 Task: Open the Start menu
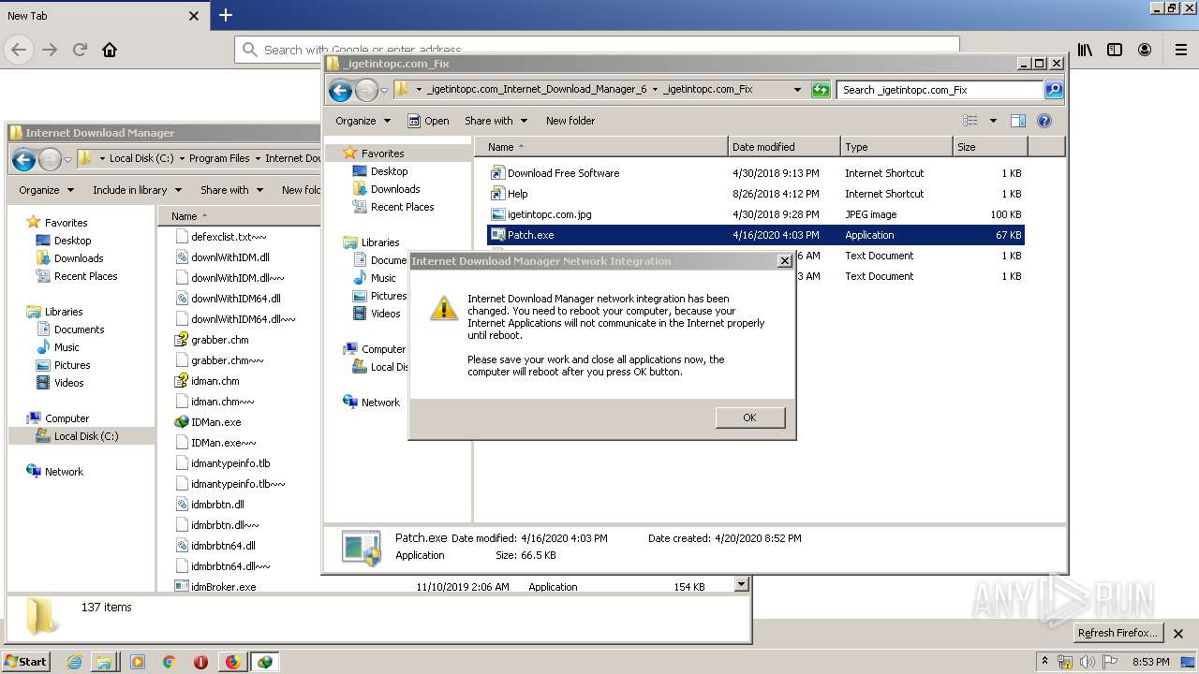pyautogui.click(x=25, y=661)
